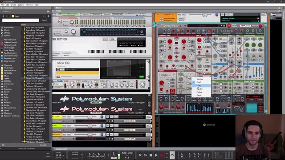
Task: Open the Help menu
Action: [x=37, y=5]
